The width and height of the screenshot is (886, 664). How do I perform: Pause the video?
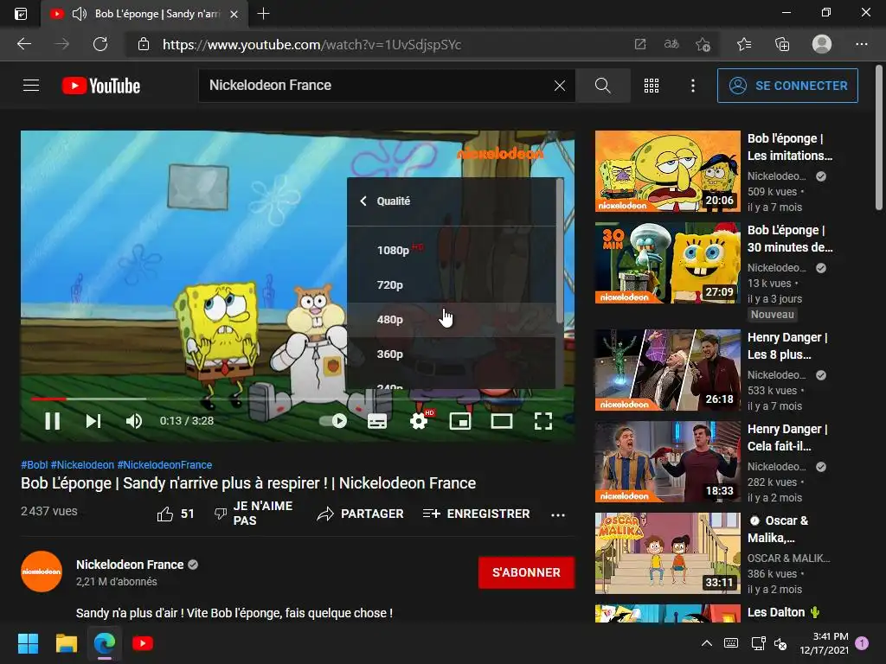click(53, 421)
